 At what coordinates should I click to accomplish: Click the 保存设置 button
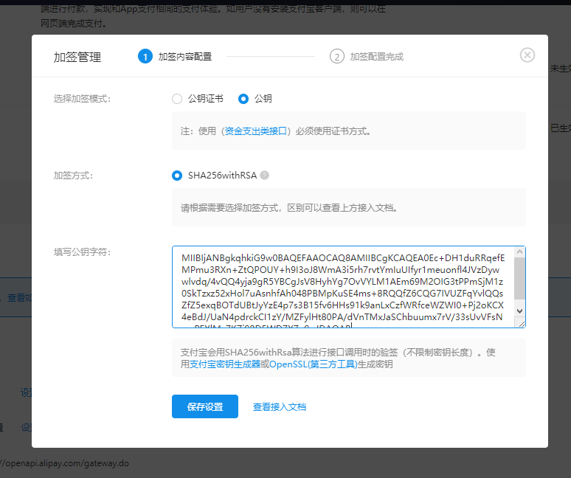(205, 406)
